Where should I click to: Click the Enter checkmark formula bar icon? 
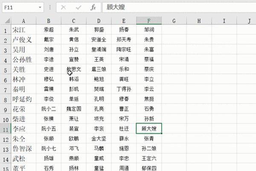pyautogui.click(x=79, y=7)
